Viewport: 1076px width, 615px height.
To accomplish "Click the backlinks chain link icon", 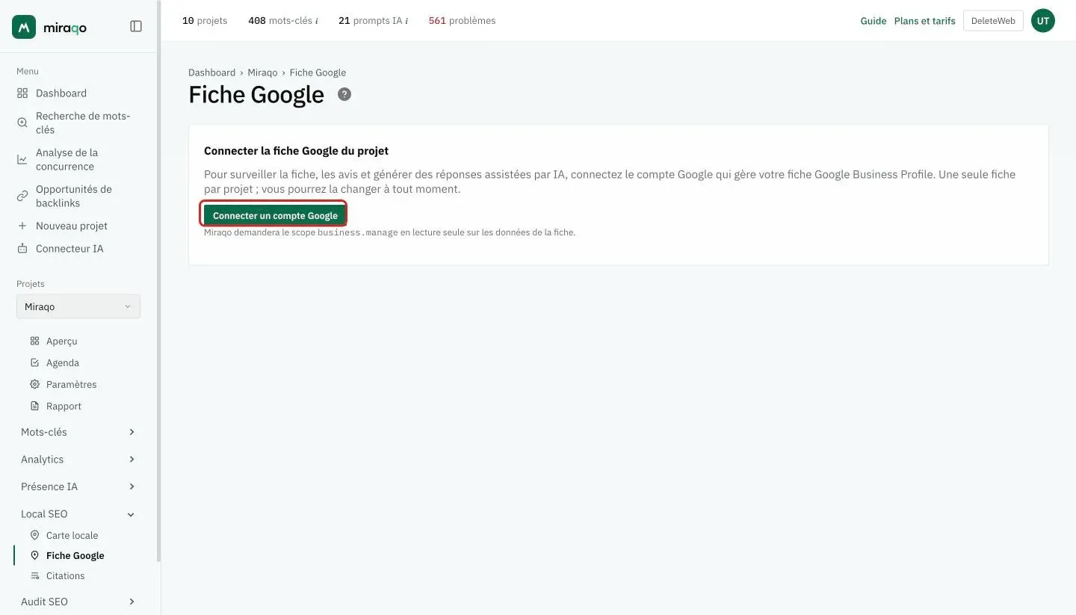I will point(22,196).
